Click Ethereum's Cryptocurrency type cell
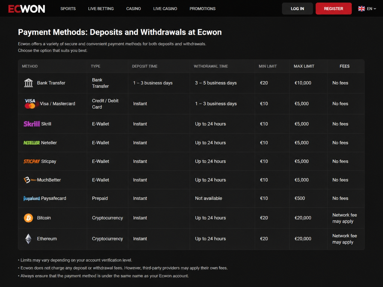 pos(107,239)
